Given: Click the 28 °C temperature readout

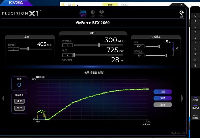Looking at the screenshot, I should coord(117,60).
